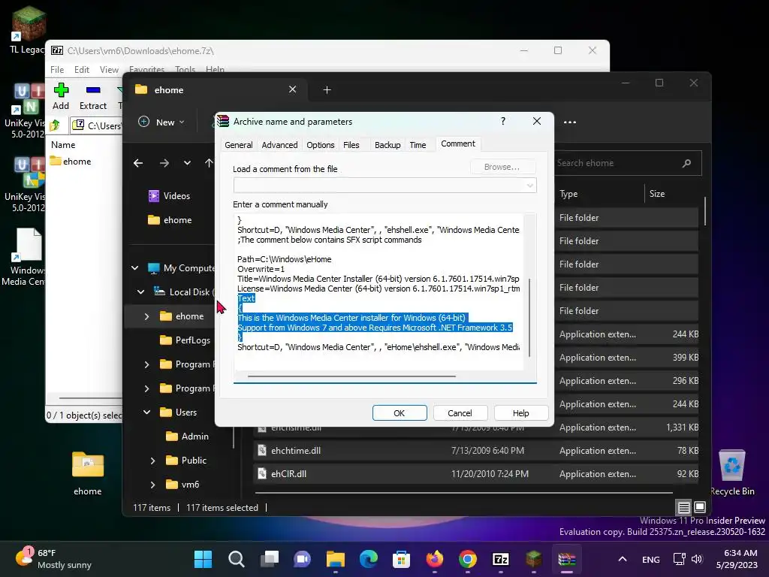
Task: Switch to WinRAR from the taskbar
Action: 566,559
